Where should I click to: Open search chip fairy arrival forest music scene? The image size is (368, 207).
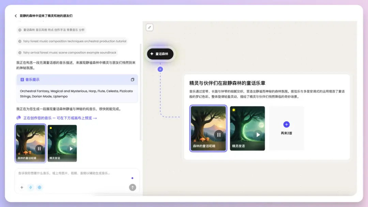(67, 53)
